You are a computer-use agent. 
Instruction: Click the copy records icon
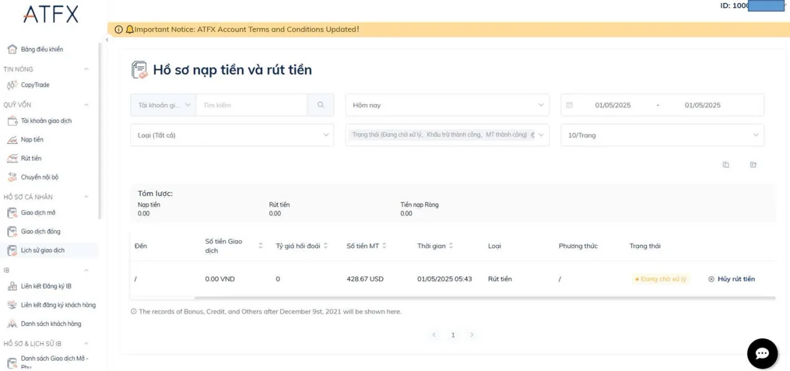(726, 164)
